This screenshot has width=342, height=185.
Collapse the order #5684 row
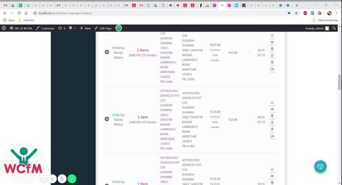point(107,52)
